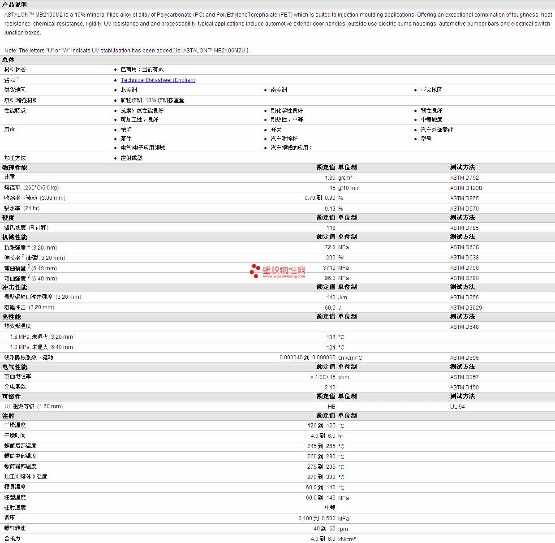Click the 物理性能 section header
Viewport: 555px width, 543px height.
tap(15, 168)
